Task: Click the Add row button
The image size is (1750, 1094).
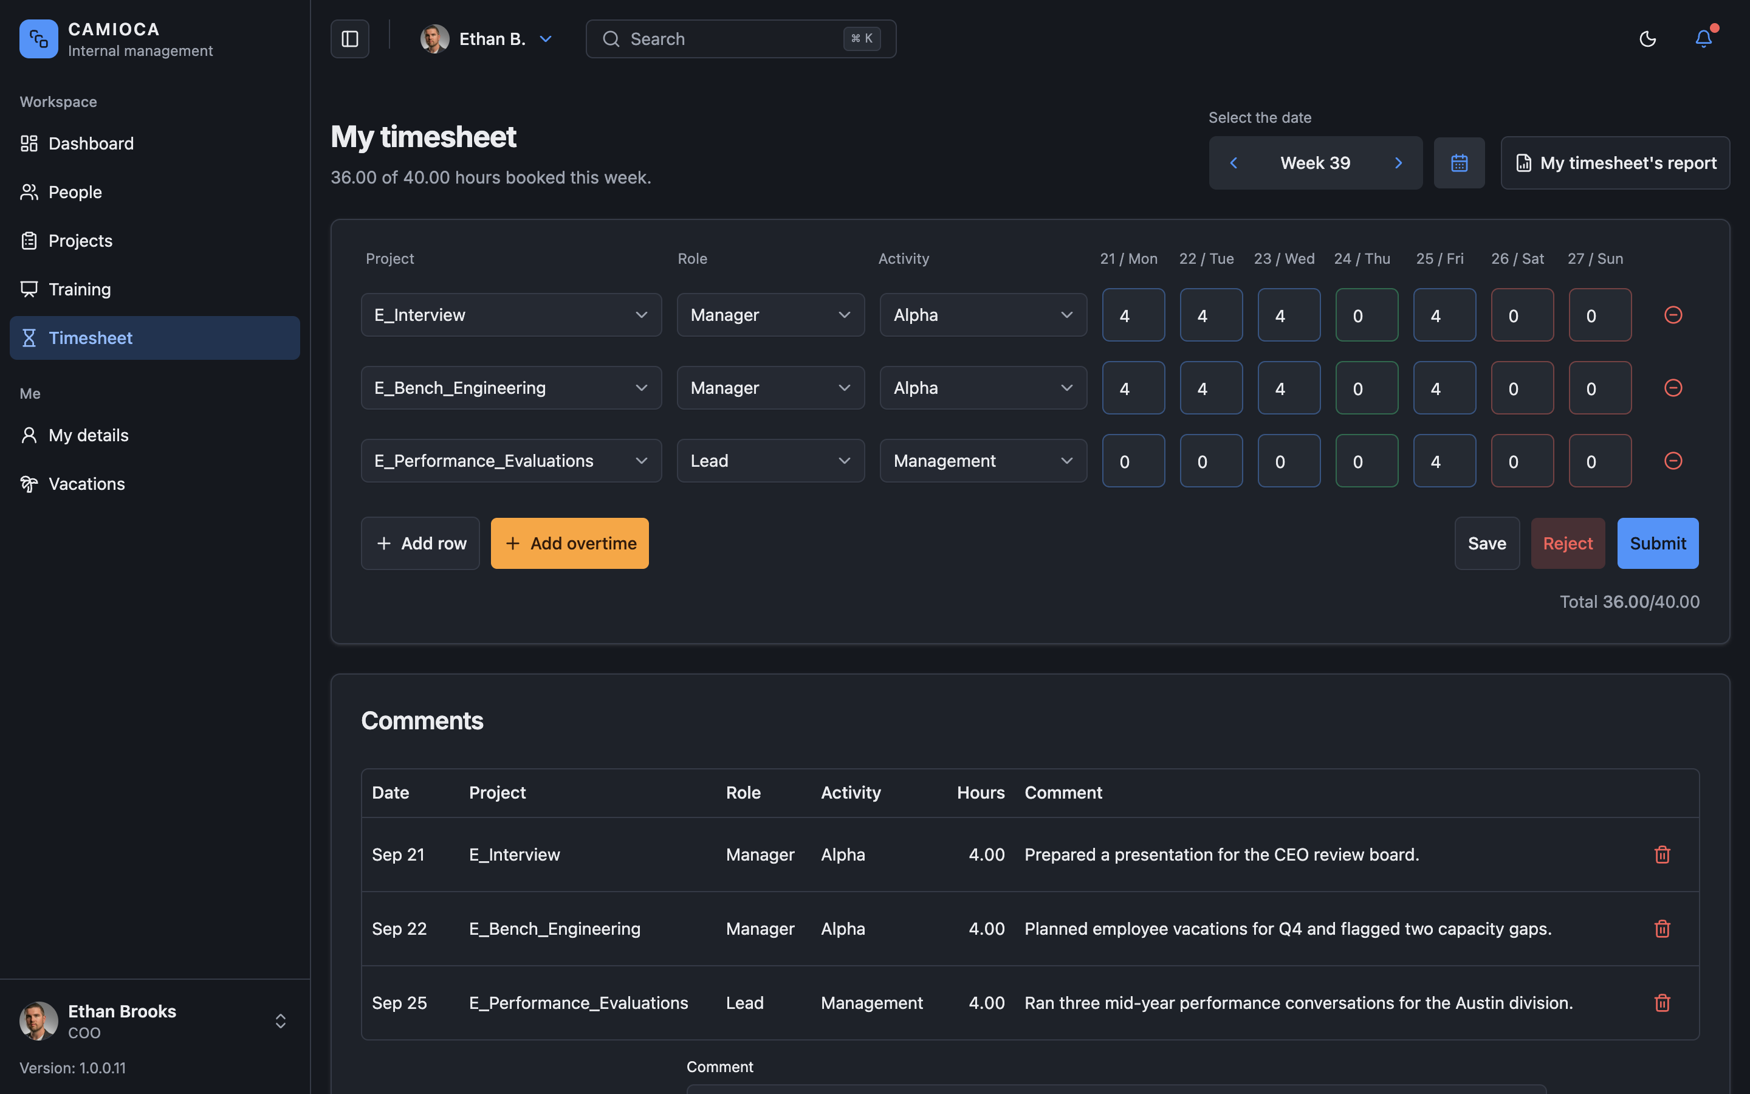Action: 420,543
